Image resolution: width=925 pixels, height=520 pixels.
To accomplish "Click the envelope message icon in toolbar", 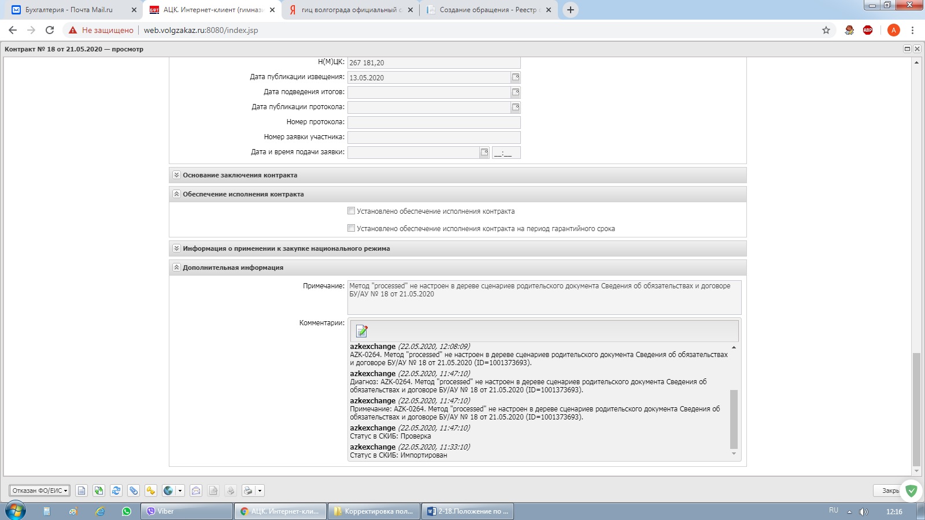I will (x=196, y=491).
